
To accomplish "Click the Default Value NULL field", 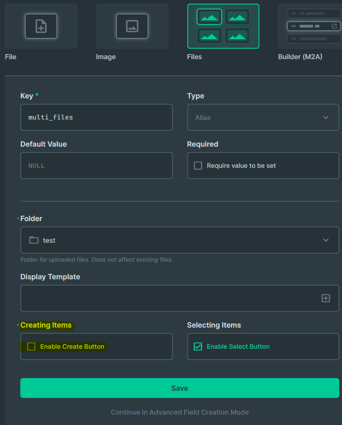I will tap(97, 166).
